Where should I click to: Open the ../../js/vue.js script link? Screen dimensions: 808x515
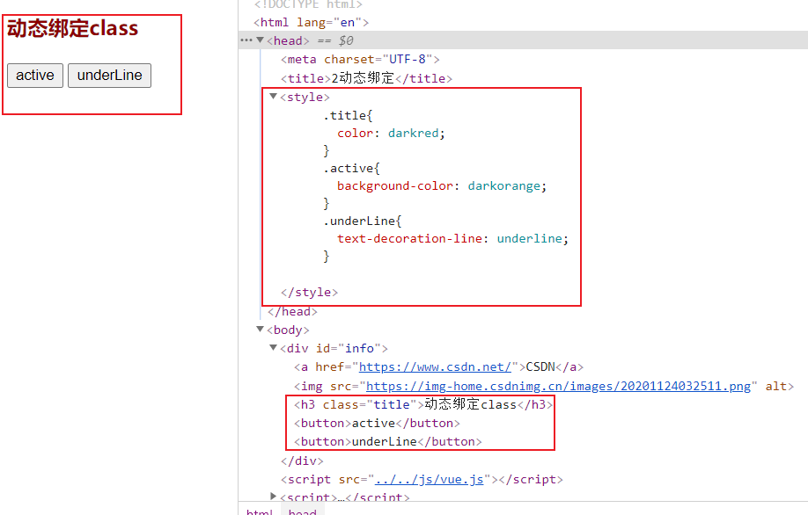click(x=430, y=480)
